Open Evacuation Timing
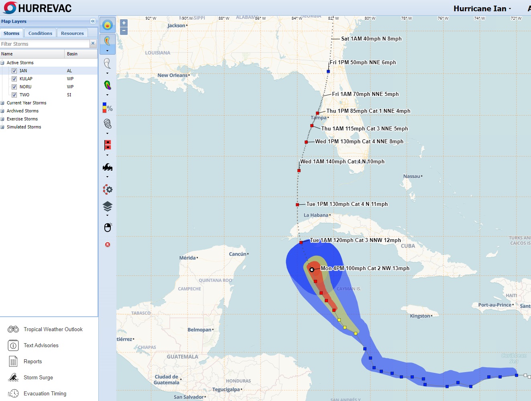Image resolution: width=531 pixels, height=401 pixels. [x=45, y=393]
